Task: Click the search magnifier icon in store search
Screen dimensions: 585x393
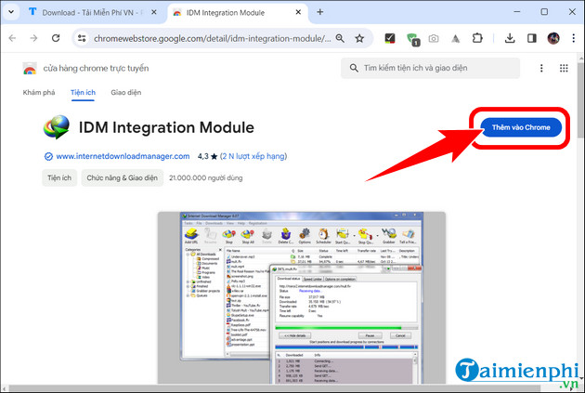Action: (x=354, y=68)
